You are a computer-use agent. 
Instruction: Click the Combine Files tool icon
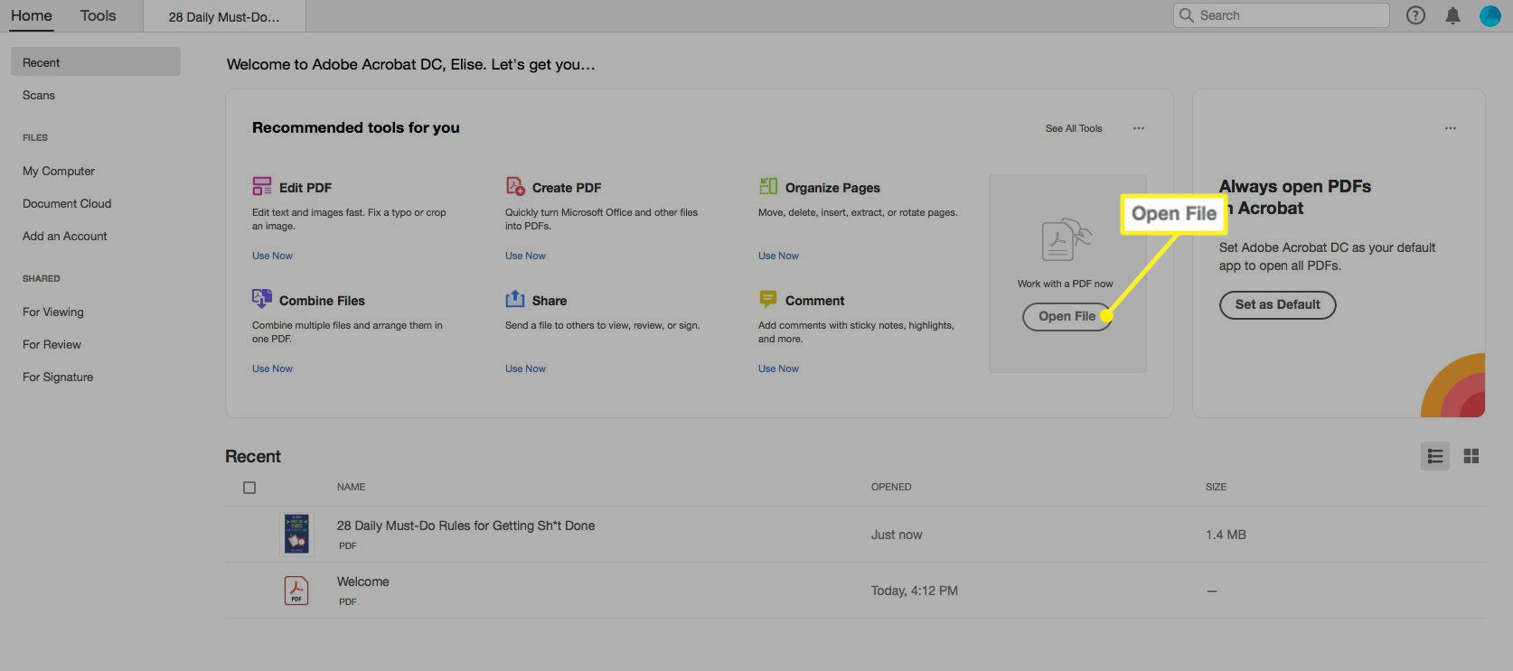pyautogui.click(x=262, y=299)
